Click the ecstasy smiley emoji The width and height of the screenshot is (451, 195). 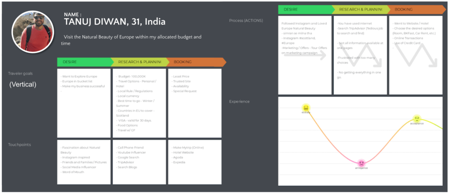(x=306, y=108)
